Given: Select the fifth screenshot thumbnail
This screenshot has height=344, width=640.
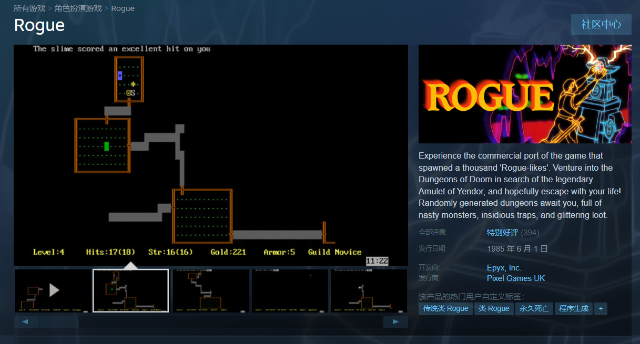Looking at the screenshot, I should pyautogui.click(x=369, y=290).
